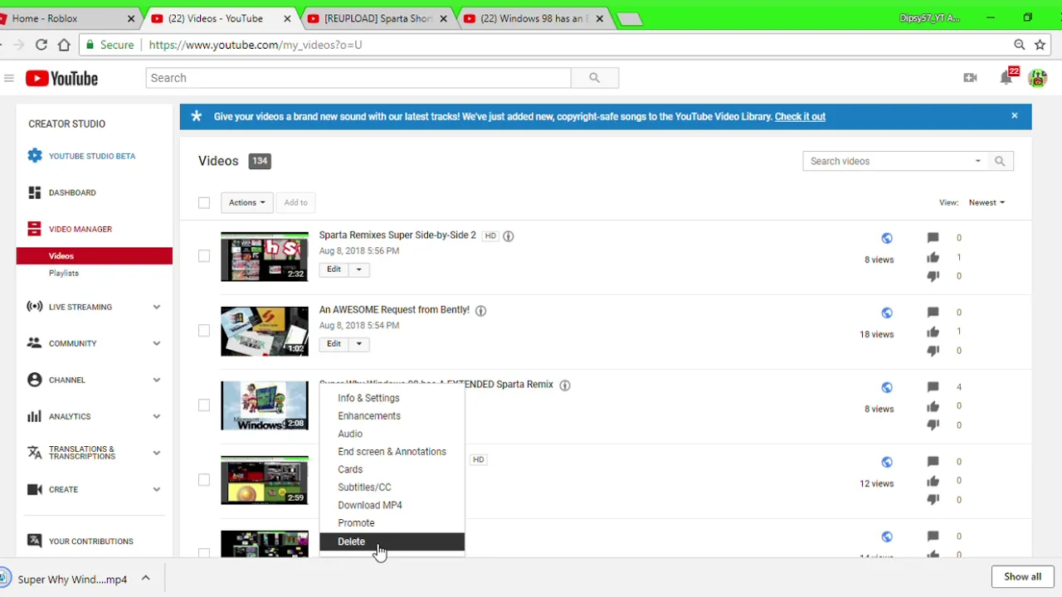Expand the Translations & Transcriptions section
The image size is (1062, 597).
[x=156, y=453]
